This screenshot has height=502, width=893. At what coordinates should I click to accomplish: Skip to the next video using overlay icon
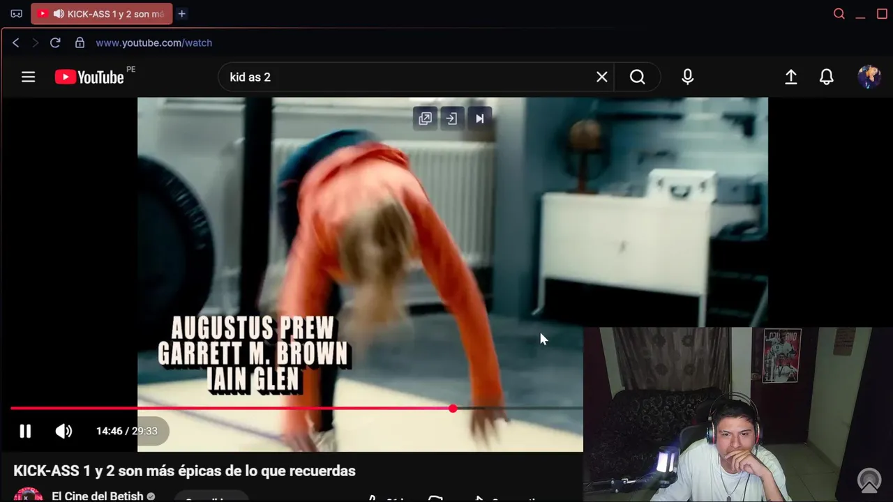[479, 119]
